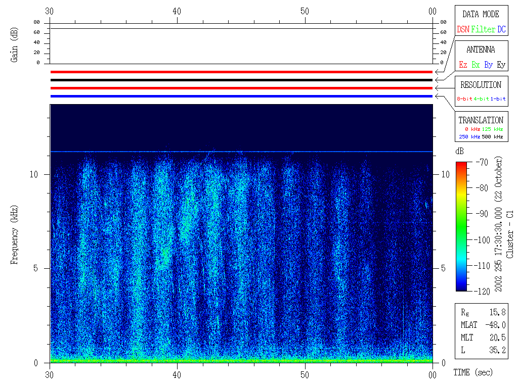518x388 pixels.
Task: Click the blue DC data mode label
Action: click(x=501, y=30)
